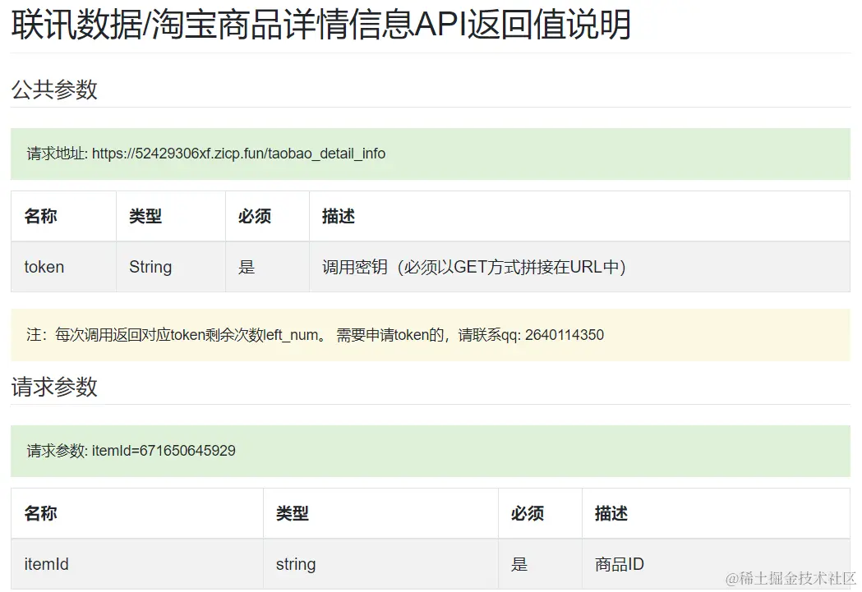Click the request URL https://52429306xf.zicp.fun/taobao_detail_info
Image resolution: width=862 pixels, height=592 pixels.
(x=238, y=154)
